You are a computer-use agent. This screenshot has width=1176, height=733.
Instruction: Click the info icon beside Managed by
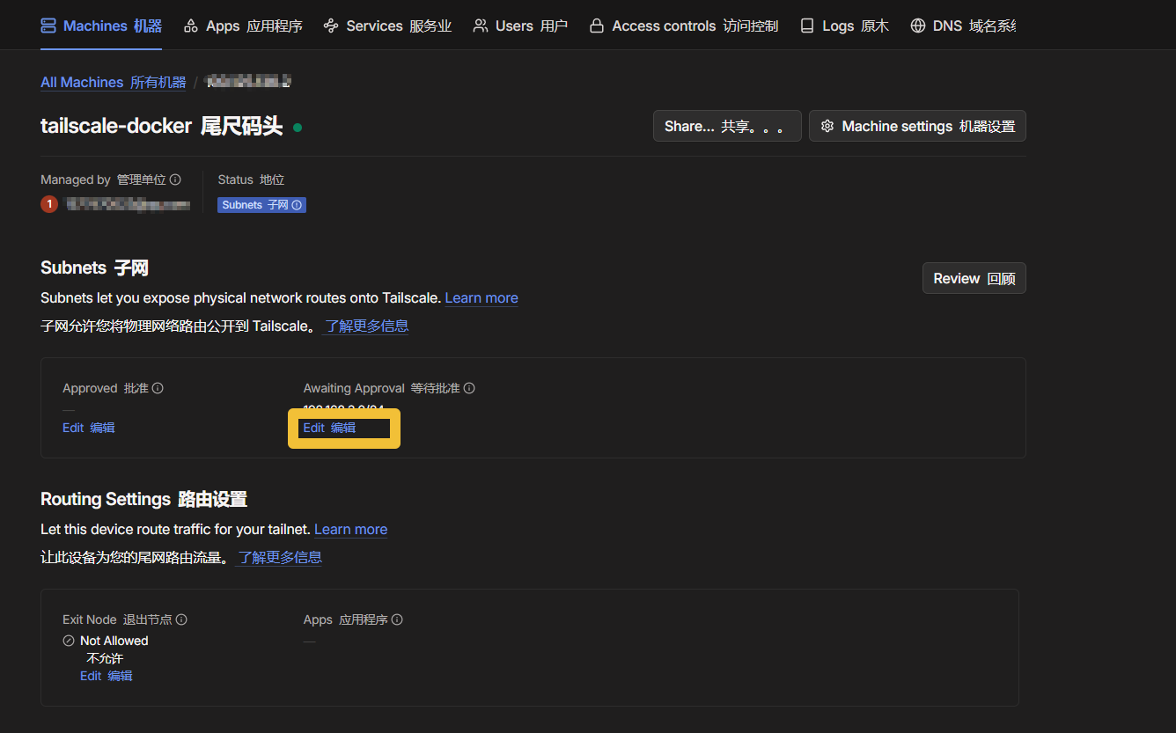(x=175, y=180)
